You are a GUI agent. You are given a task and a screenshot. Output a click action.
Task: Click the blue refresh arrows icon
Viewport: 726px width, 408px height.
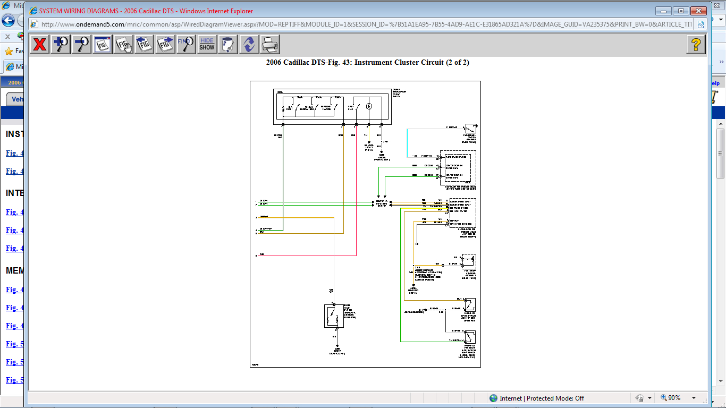click(249, 44)
